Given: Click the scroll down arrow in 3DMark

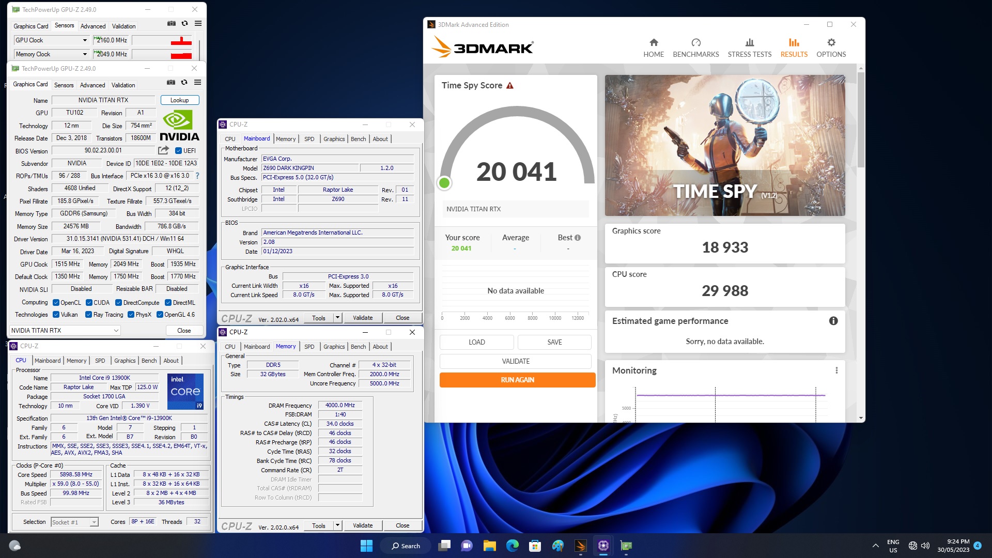Looking at the screenshot, I should pyautogui.click(x=861, y=417).
